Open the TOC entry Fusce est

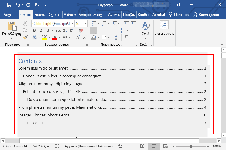click(x=117, y=123)
